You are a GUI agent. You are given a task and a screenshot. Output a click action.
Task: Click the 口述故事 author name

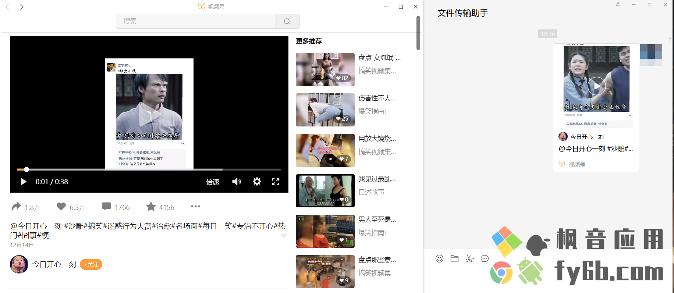coord(371,192)
